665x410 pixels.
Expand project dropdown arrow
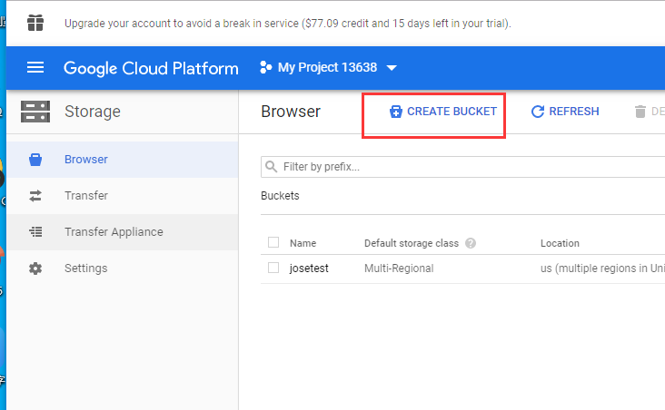coord(392,68)
